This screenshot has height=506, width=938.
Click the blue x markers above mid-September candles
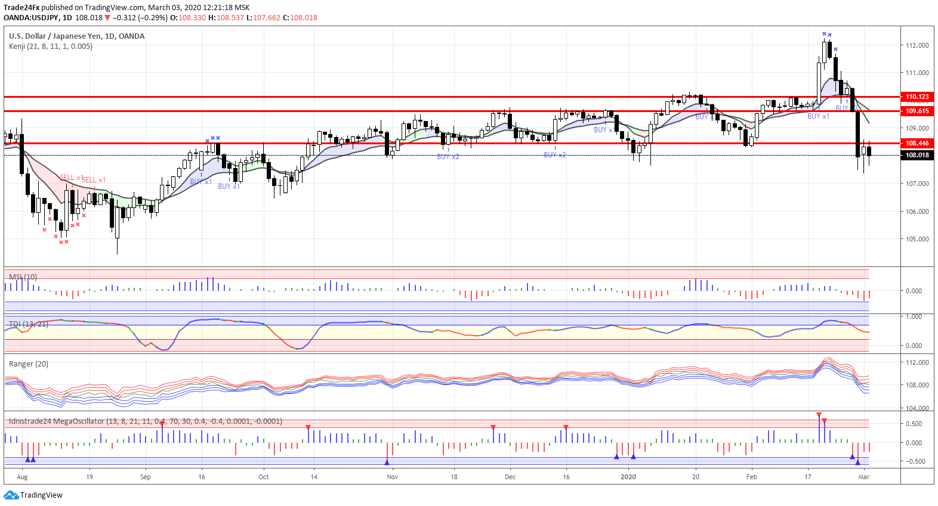213,139
